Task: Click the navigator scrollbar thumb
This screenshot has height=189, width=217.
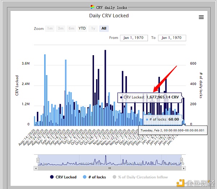Action: click(x=110, y=168)
